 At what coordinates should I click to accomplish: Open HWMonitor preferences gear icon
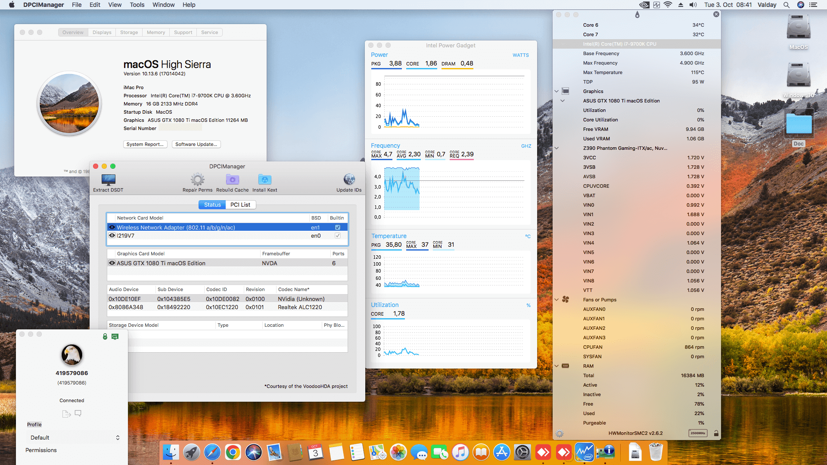click(x=560, y=434)
